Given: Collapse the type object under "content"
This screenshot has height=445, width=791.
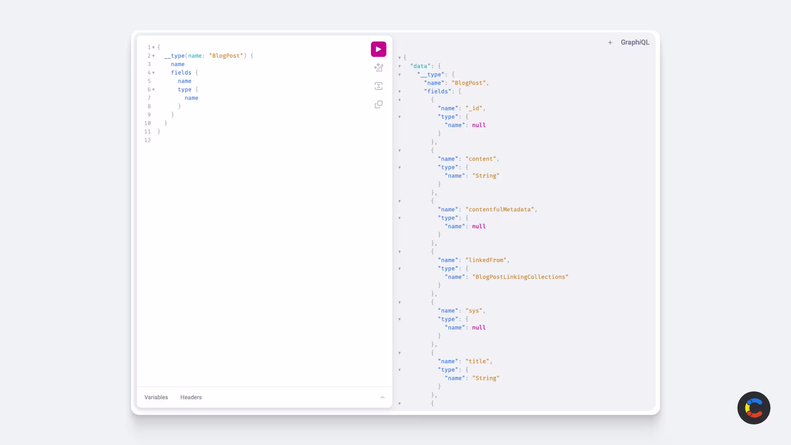Looking at the screenshot, I should [399, 168].
